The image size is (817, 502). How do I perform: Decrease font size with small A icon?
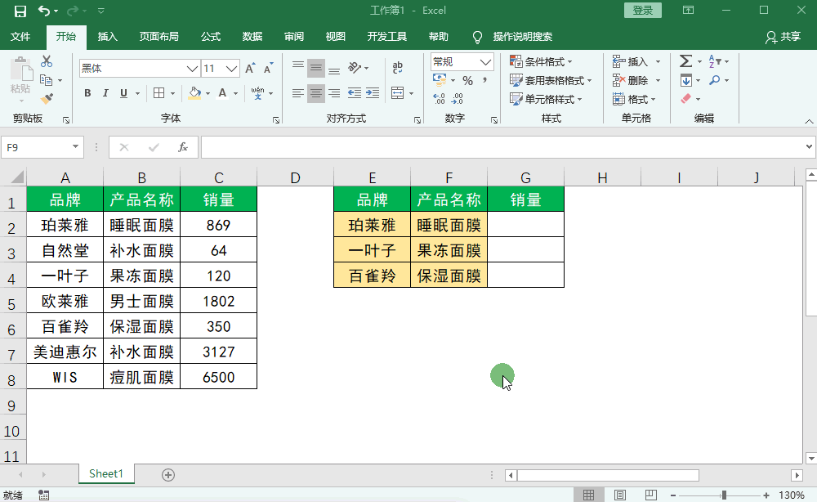[x=268, y=69]
